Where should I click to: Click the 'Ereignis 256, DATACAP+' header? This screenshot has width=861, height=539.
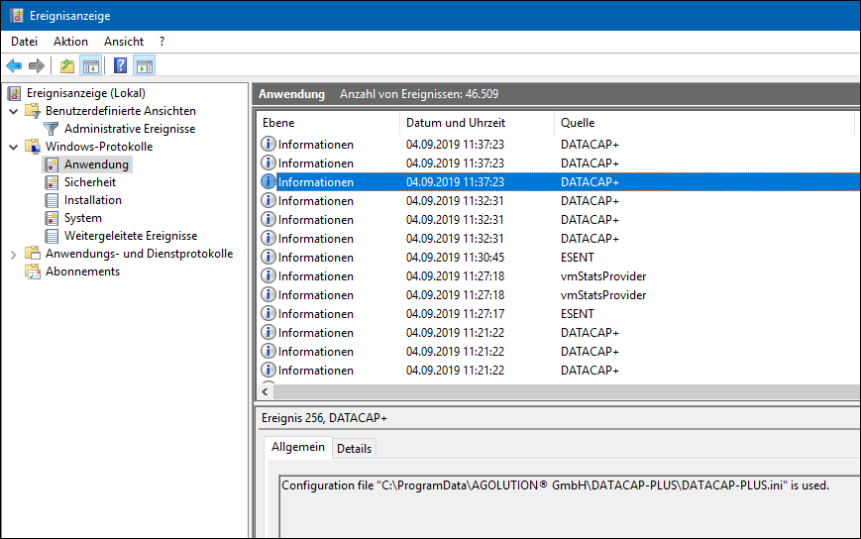point(324,418)
